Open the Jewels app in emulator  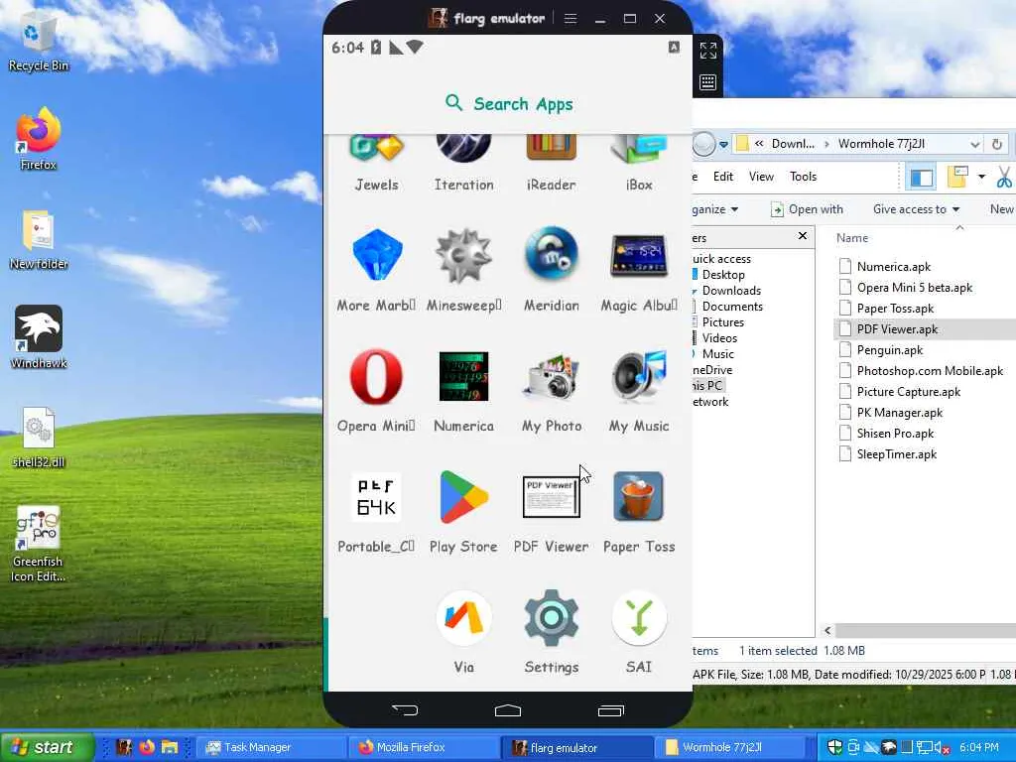376,162
